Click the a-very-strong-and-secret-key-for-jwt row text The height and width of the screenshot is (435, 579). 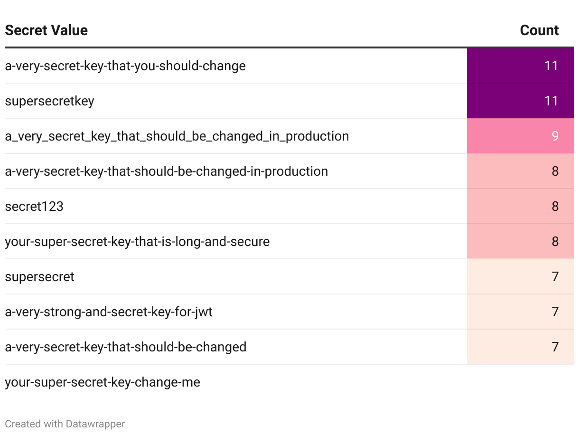click(x=109, y=312)
